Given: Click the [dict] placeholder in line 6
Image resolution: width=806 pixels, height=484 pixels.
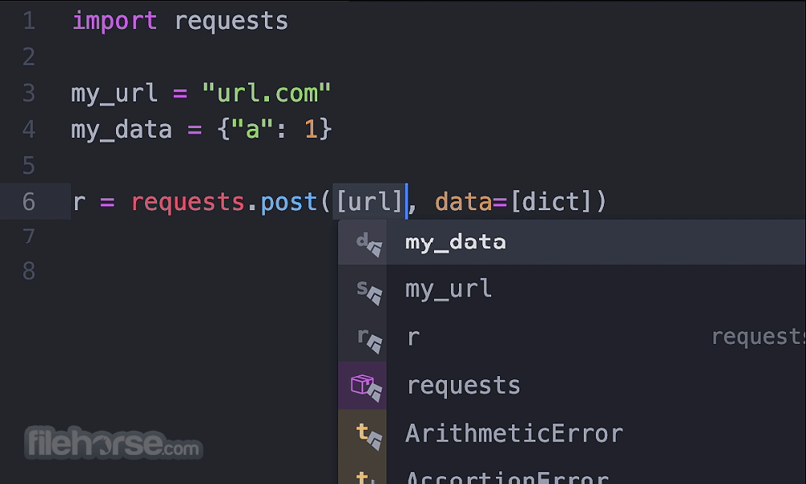Looking at the screenshot, I should pyautogui.click(x=552, y=201).
